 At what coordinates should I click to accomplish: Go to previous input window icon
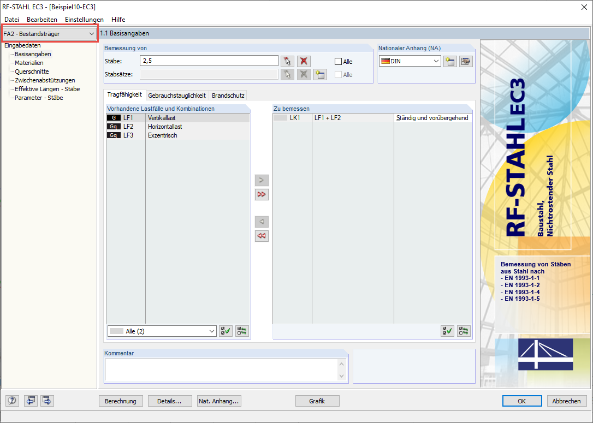point(31,401)
